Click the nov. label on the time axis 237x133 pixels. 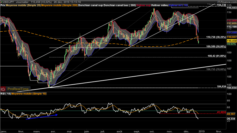coord(169,132)
